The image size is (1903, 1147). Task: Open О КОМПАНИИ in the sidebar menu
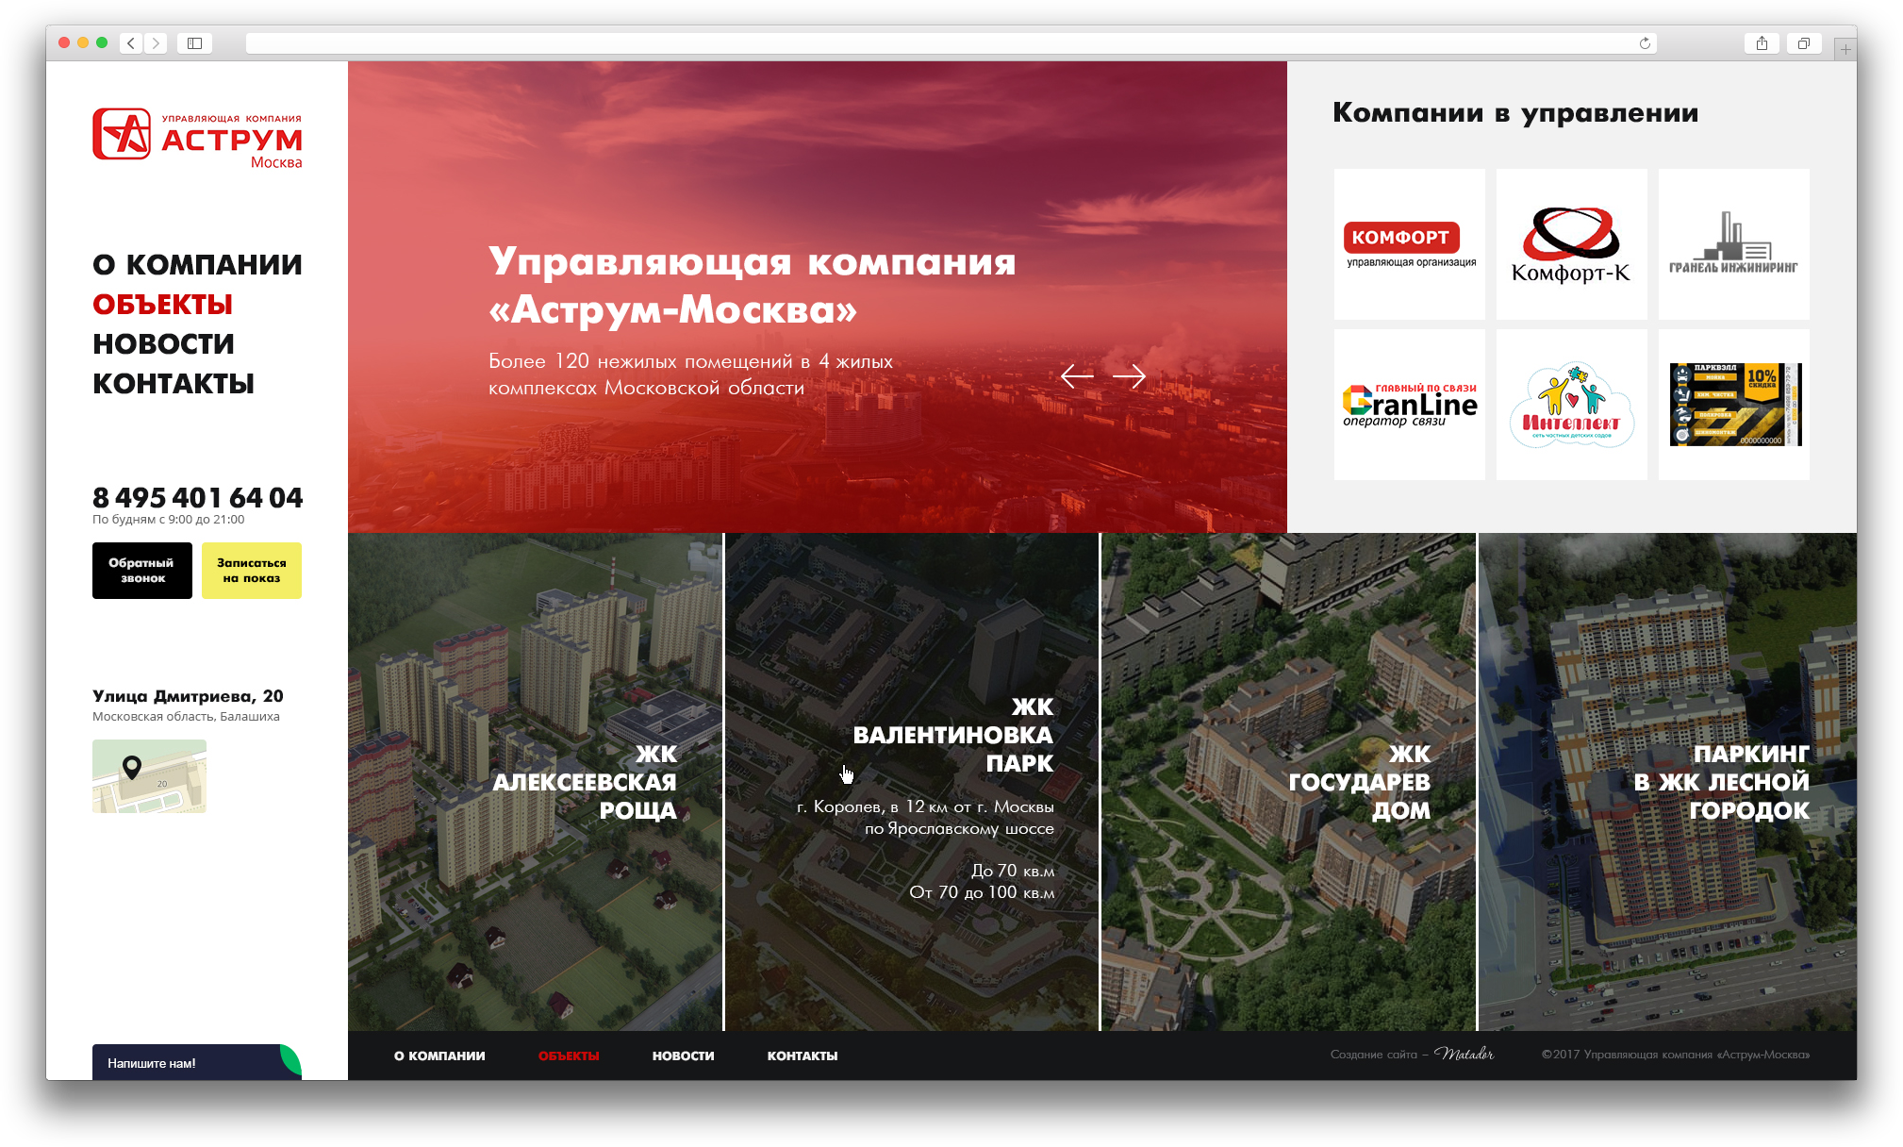coord(197,265)
